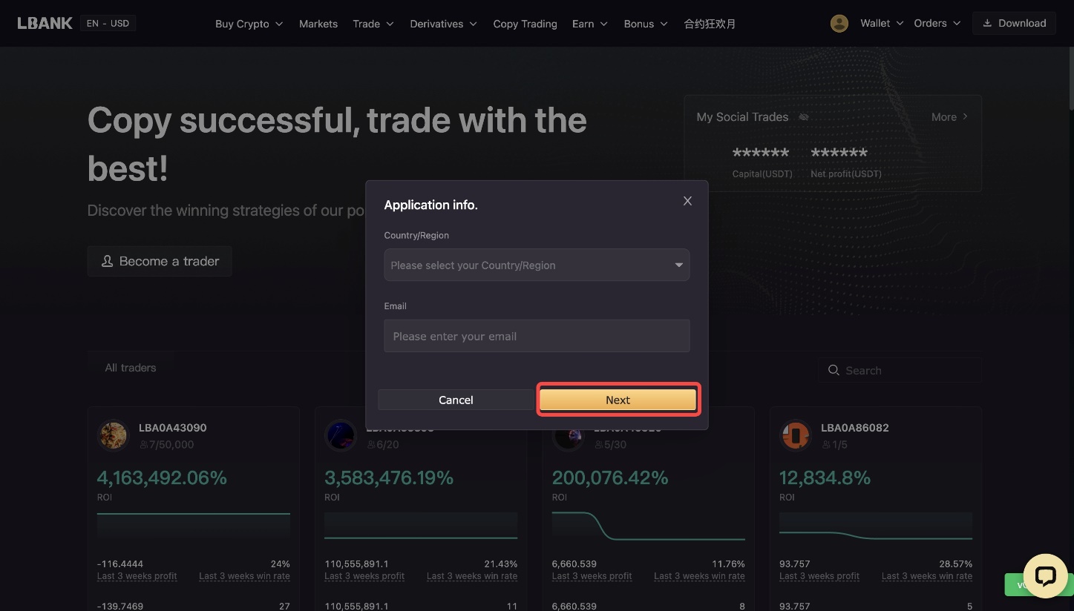Open the Markets menu item
Screen dimensions: 1074x611
[318, 24]
